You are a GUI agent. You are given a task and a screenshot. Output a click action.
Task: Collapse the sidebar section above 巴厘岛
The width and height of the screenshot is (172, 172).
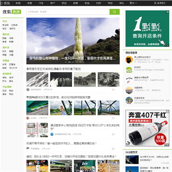[x=21, y=61]
